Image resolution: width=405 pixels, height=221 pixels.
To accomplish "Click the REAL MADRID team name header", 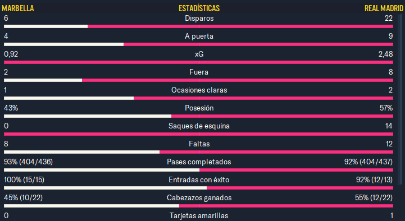I will tap(384, 8).
